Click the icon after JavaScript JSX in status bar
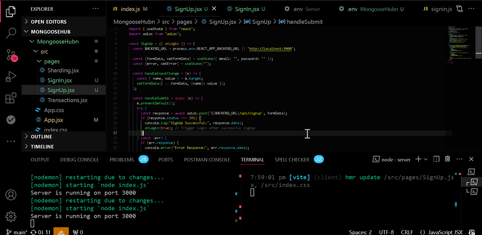Viewport: 482px width, 235px height. 471,232
